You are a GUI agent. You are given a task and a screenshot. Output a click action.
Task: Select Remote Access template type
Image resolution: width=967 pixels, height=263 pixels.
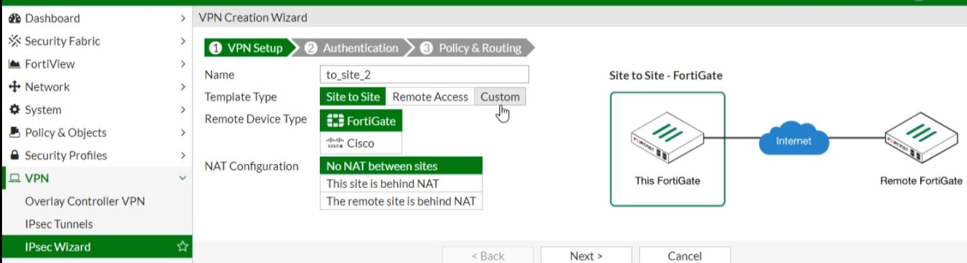click(x=430, y=97)
